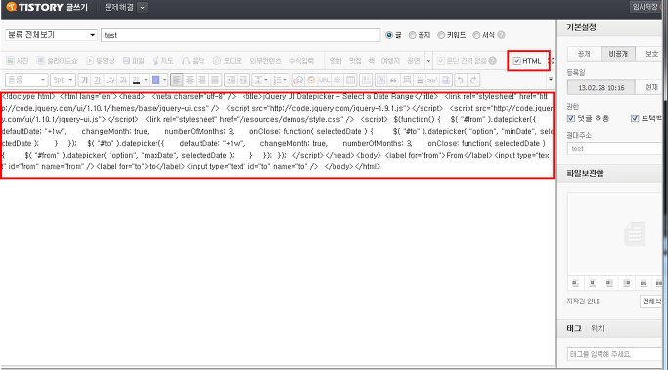
Task: Select the 공지 notice radio
Action: coord(412,35)
